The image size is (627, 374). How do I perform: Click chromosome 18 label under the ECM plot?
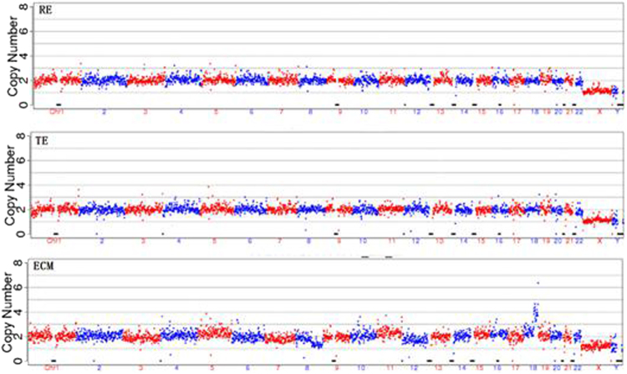[x=533, y=367]
